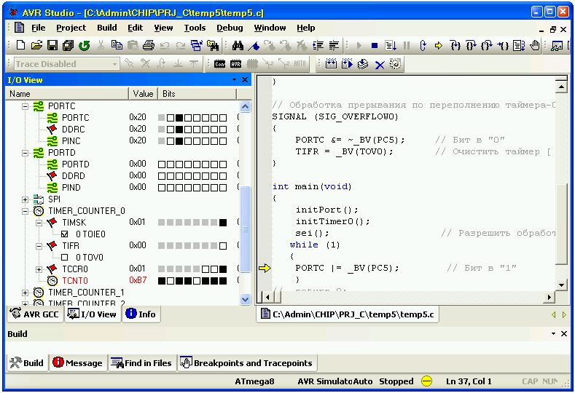Click the Value column header
Viewport: 575px width, 393px height.
coord(143,94)
